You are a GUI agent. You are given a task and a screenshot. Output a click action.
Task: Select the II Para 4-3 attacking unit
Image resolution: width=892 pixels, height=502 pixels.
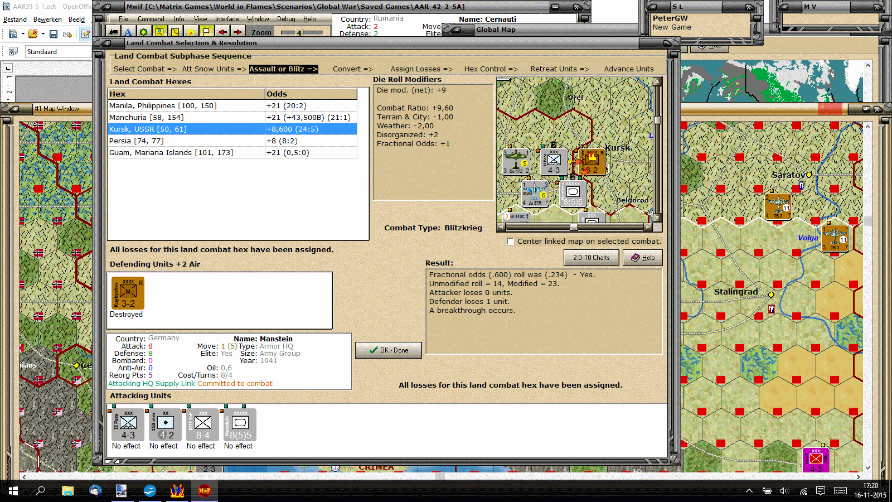pos(128,425)
